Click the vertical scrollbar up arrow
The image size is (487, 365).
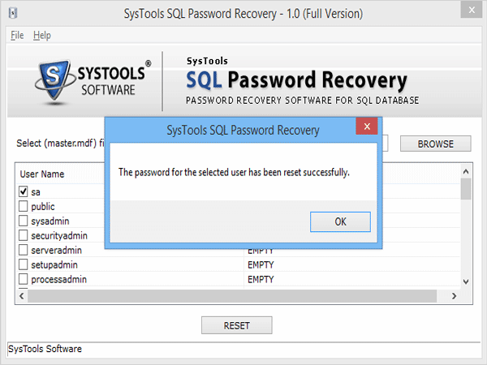tap(466, 171)
